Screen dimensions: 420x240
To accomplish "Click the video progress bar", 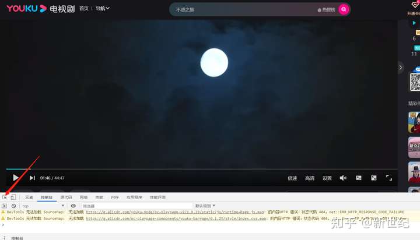I will (202, 169).
